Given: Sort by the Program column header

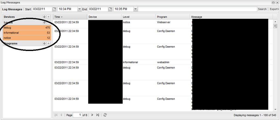Looking at the screenshot, I should pos(173,17).
